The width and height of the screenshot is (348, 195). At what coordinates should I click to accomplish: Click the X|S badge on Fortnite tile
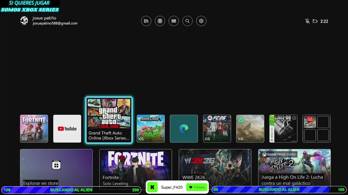(24, 139)
